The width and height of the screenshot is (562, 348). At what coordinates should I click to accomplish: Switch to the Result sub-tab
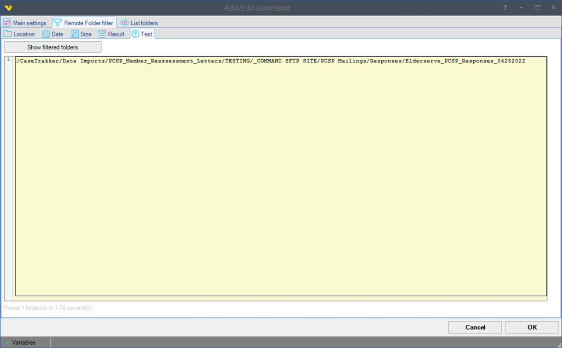point(112,34)
